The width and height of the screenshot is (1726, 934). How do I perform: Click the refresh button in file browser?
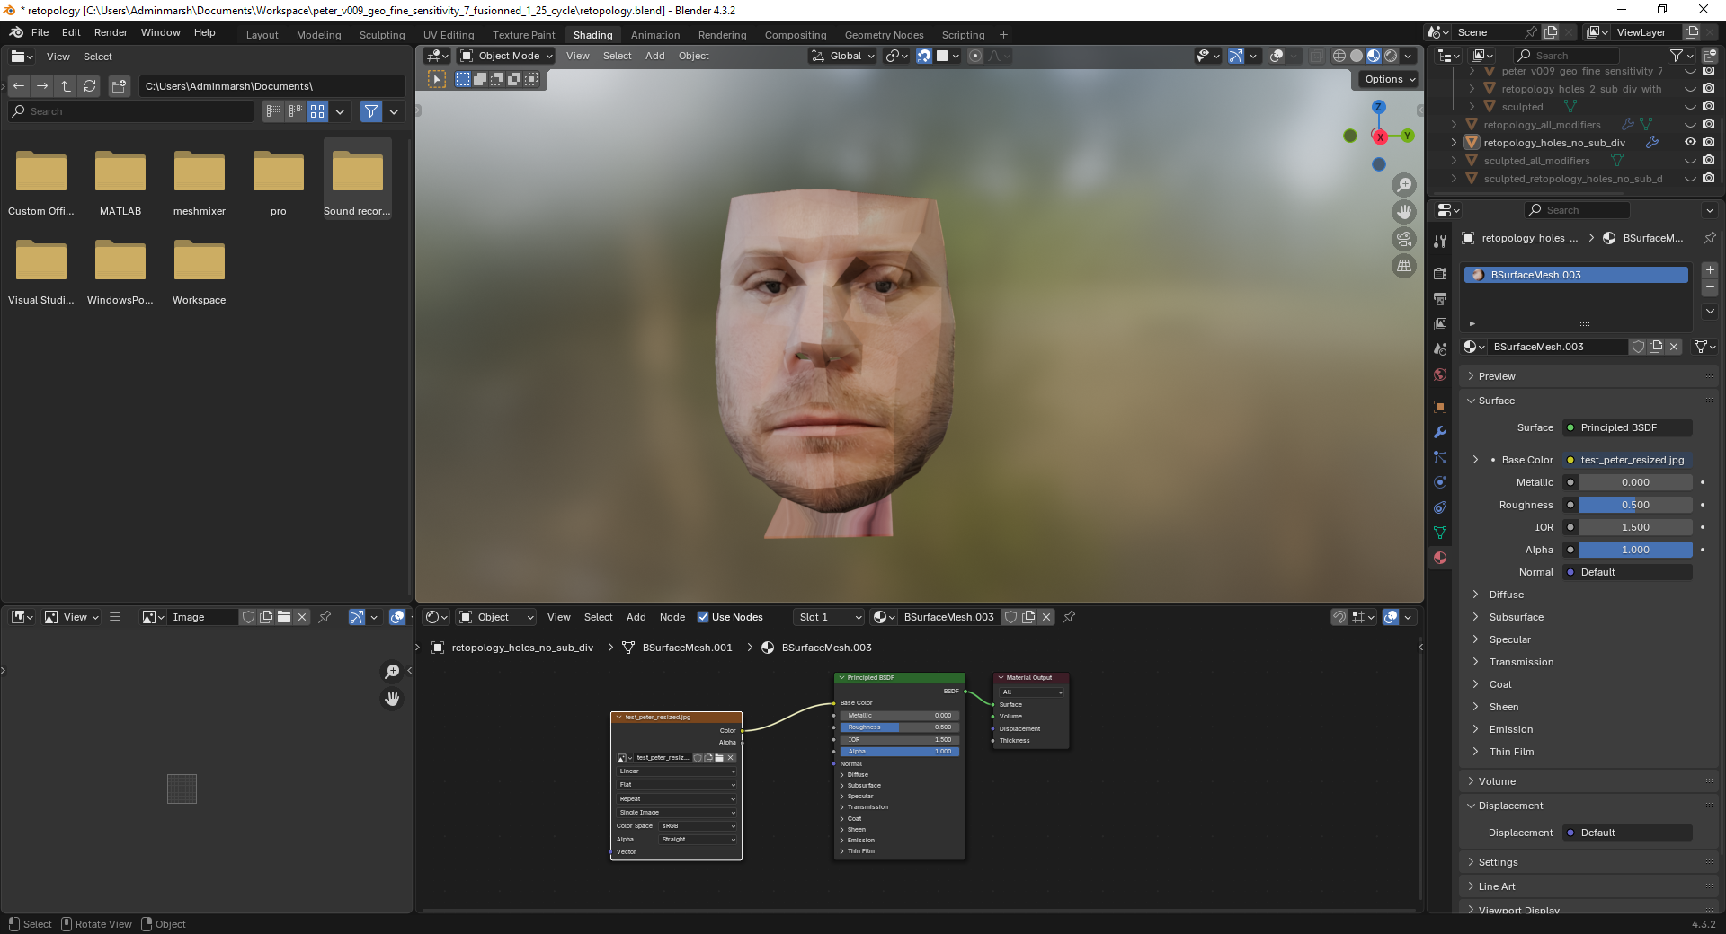click(89, 86)
